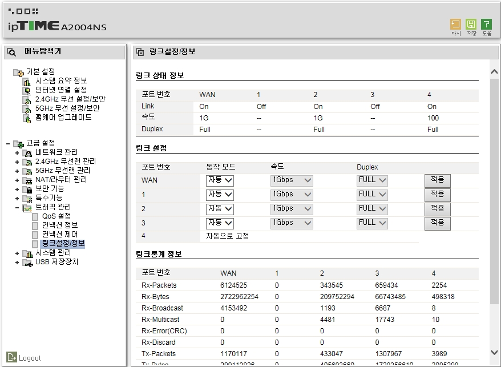Image resolution: width=501 pixels, height=367 pixels.
Task: Click the 저장 (save) icon
Action: tap(471, 25)
